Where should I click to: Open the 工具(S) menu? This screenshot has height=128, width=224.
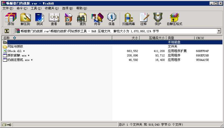pos(36,8)
